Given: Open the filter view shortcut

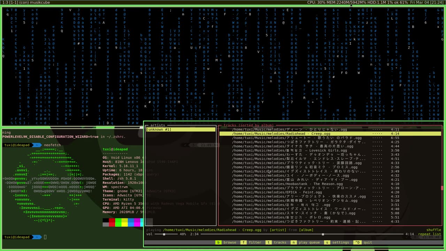Looking at the screenshot, I should pyautogui.click(x=251, y=243).
